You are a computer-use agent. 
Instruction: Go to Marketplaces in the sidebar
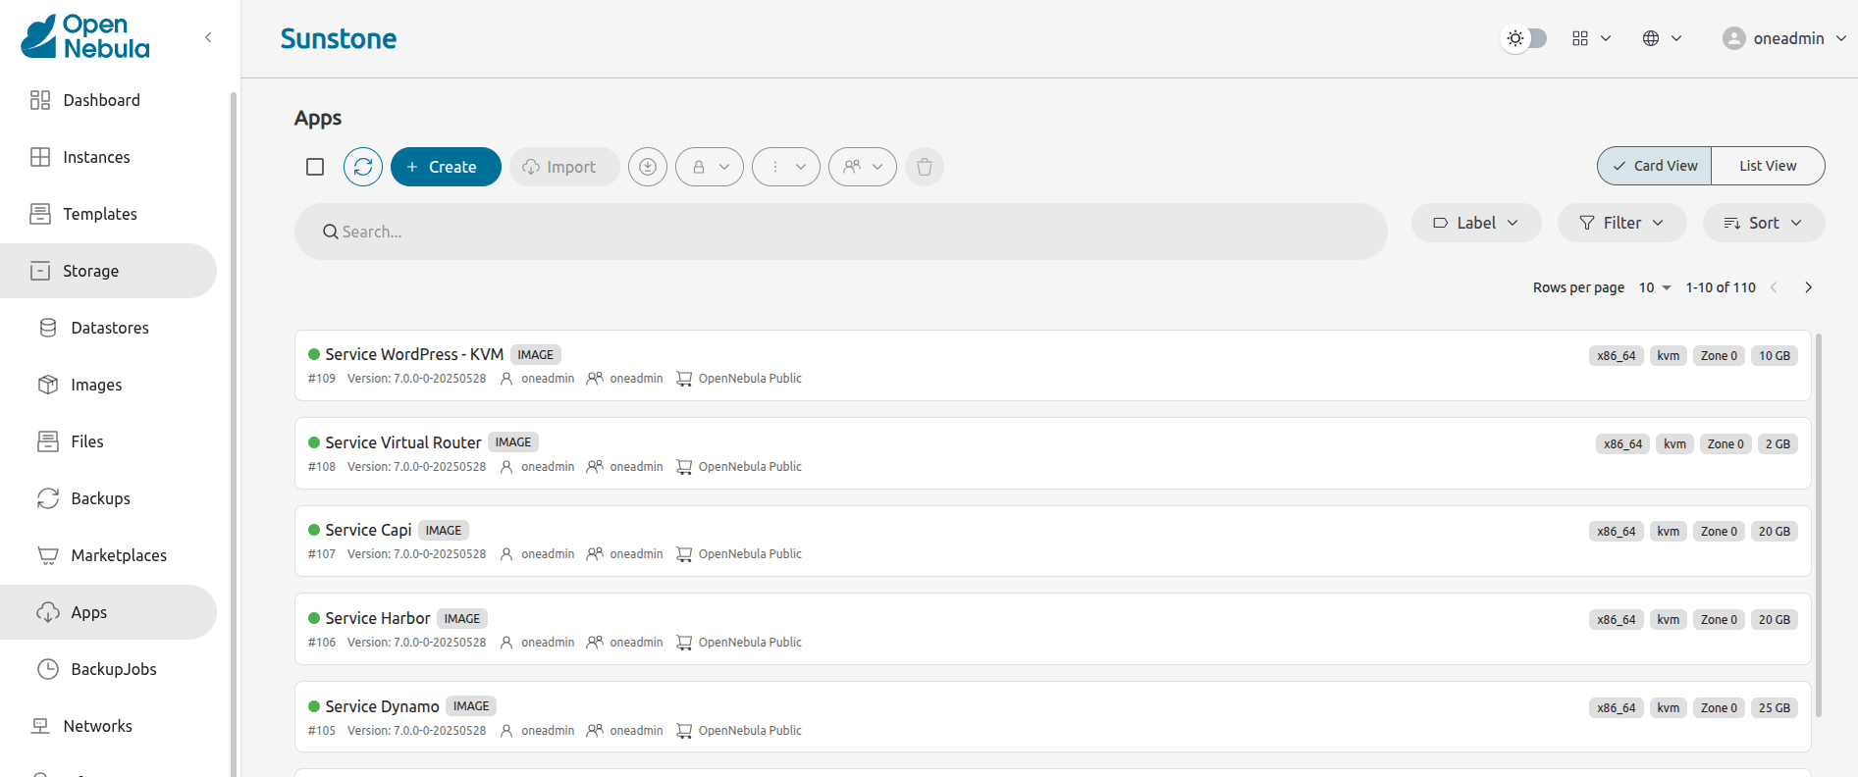119,555
